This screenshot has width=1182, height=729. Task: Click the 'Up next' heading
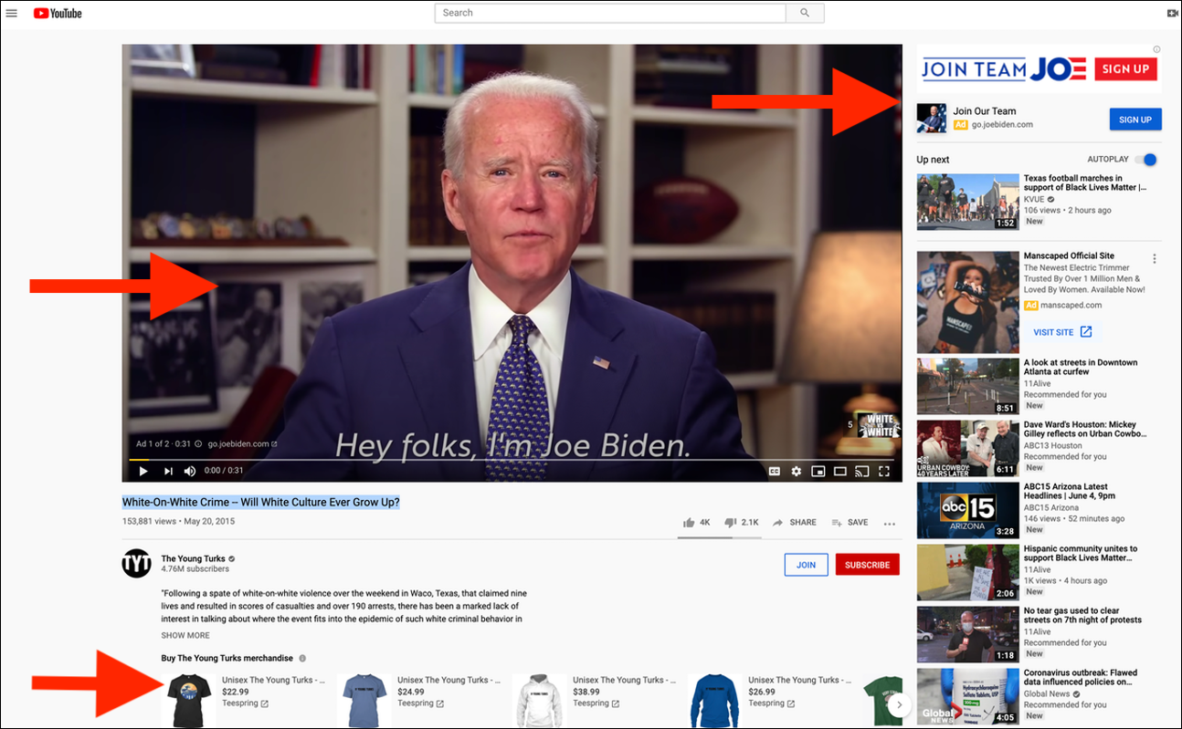click(933, 160)
